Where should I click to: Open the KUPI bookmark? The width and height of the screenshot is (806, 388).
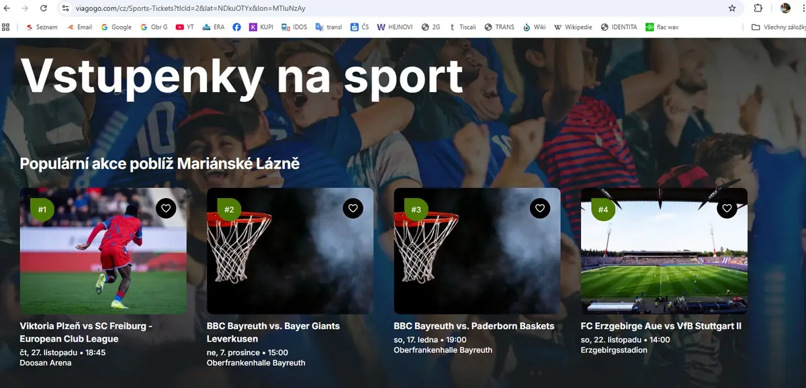pyautogui.click(x=261, y=27)
